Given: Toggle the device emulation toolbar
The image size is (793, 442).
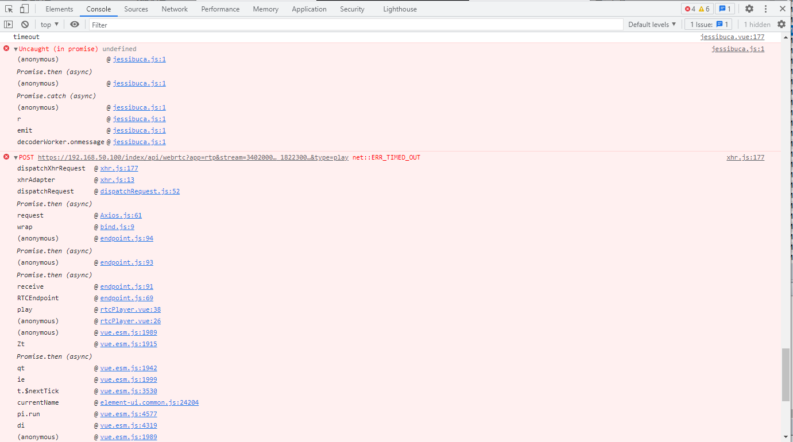Looking at the screenshot, I should point(23,9).
